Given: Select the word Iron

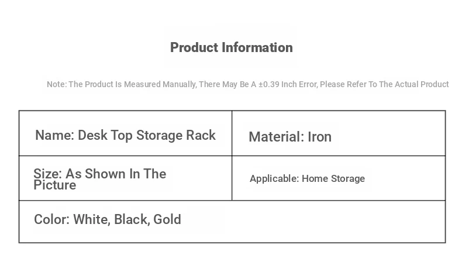Looking at the screenshot, I should (x=320, y=137).
